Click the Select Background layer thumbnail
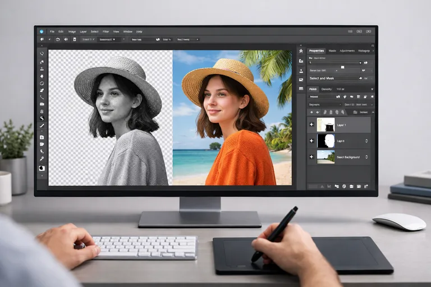 325,157
